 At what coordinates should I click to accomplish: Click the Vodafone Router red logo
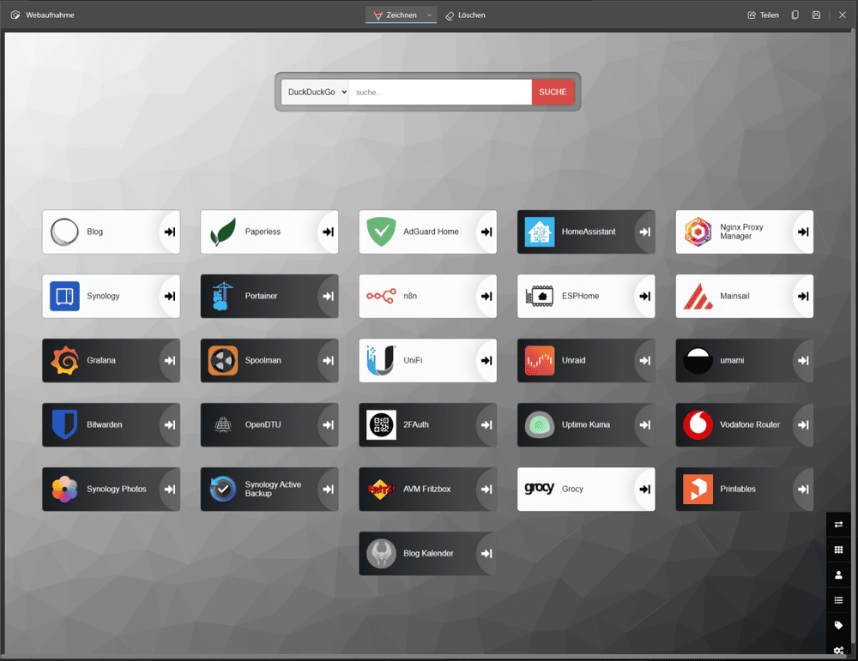tap(698, 425)
